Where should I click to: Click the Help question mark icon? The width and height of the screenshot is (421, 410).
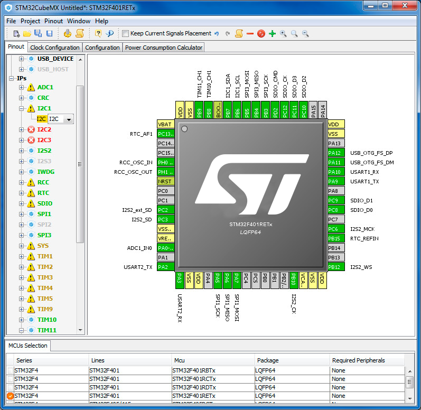pyautogui.click(x=98, y=33)
